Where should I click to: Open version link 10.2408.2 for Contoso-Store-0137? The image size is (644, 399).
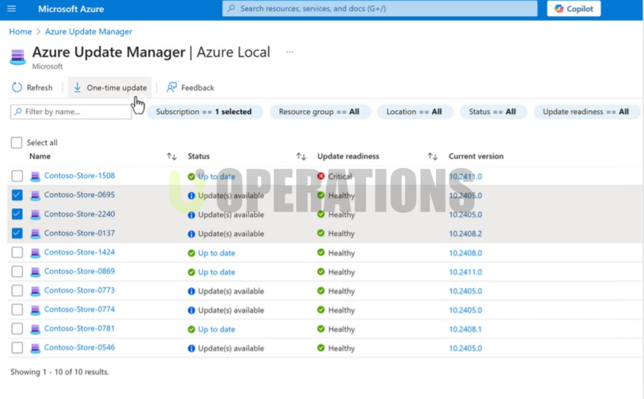(465, 233)
